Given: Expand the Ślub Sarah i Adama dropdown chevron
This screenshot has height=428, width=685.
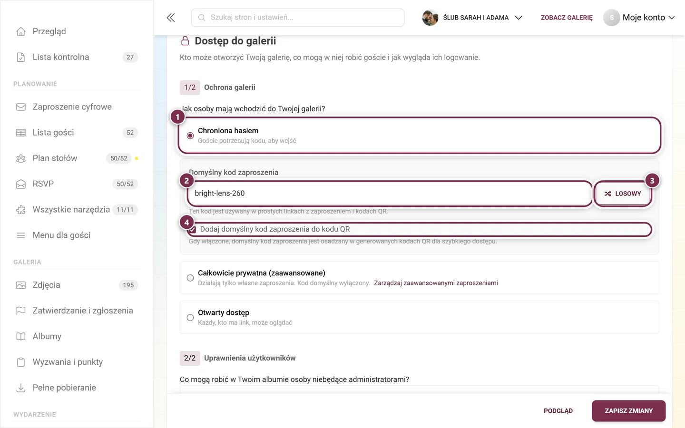Looking at the screenshot, I should point(519,18).
